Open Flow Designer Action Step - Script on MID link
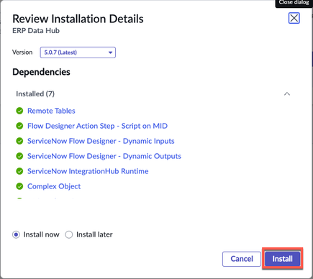Screen dimensions: 313x279 click(97, 126)
